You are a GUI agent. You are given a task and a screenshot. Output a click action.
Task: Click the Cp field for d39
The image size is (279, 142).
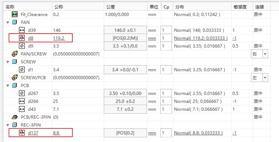click(x=166, y=30)
